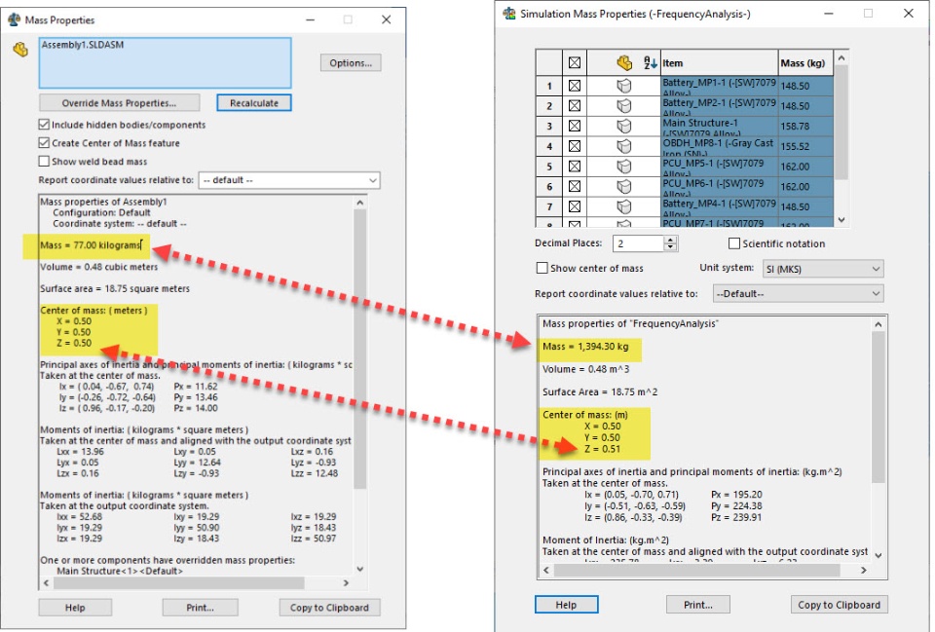Click Help in Simulation Mass Properties window
The image size is (935, 632).
566,605
